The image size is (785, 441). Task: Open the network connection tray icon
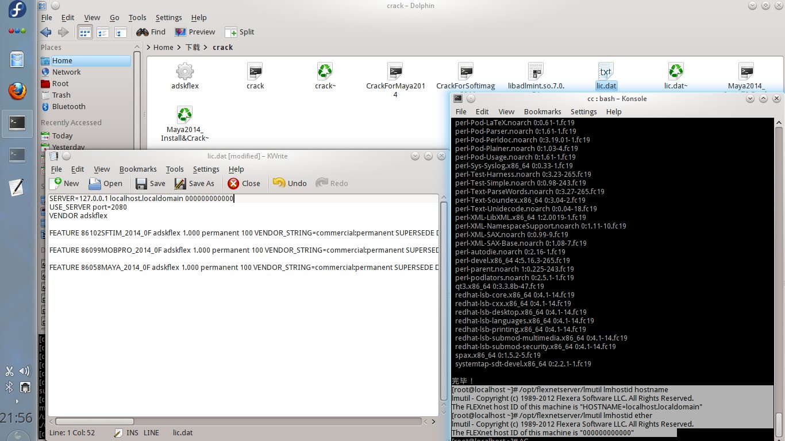pyautogui.click(x=25, y=387)
